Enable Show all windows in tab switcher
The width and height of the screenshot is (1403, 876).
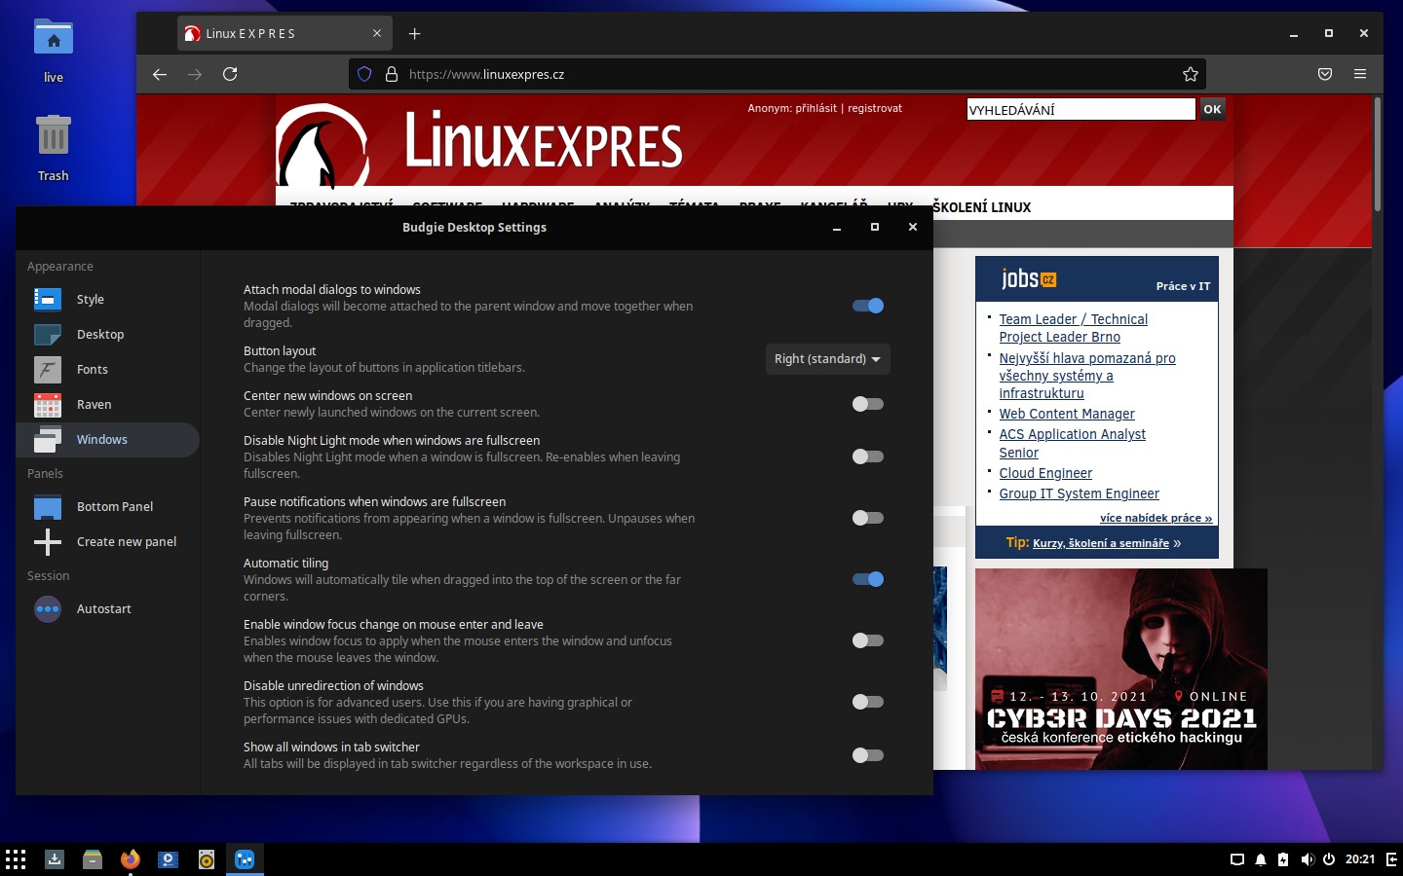867,755
